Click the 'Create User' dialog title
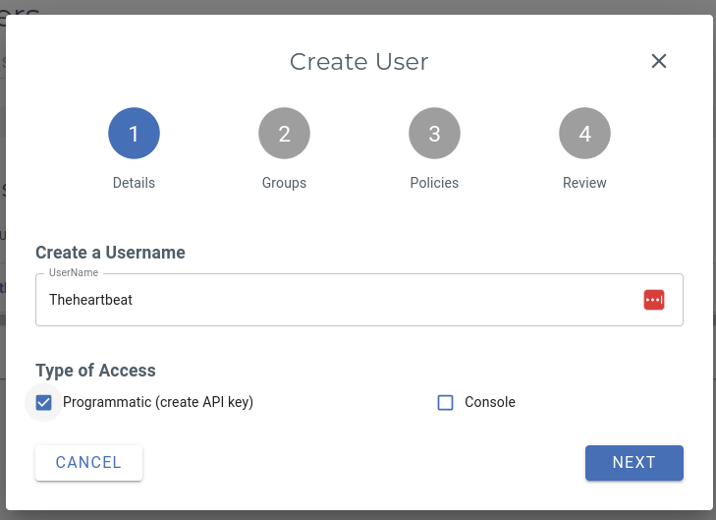The width and height of the screenshot is (716, 520). click(358, 62)
